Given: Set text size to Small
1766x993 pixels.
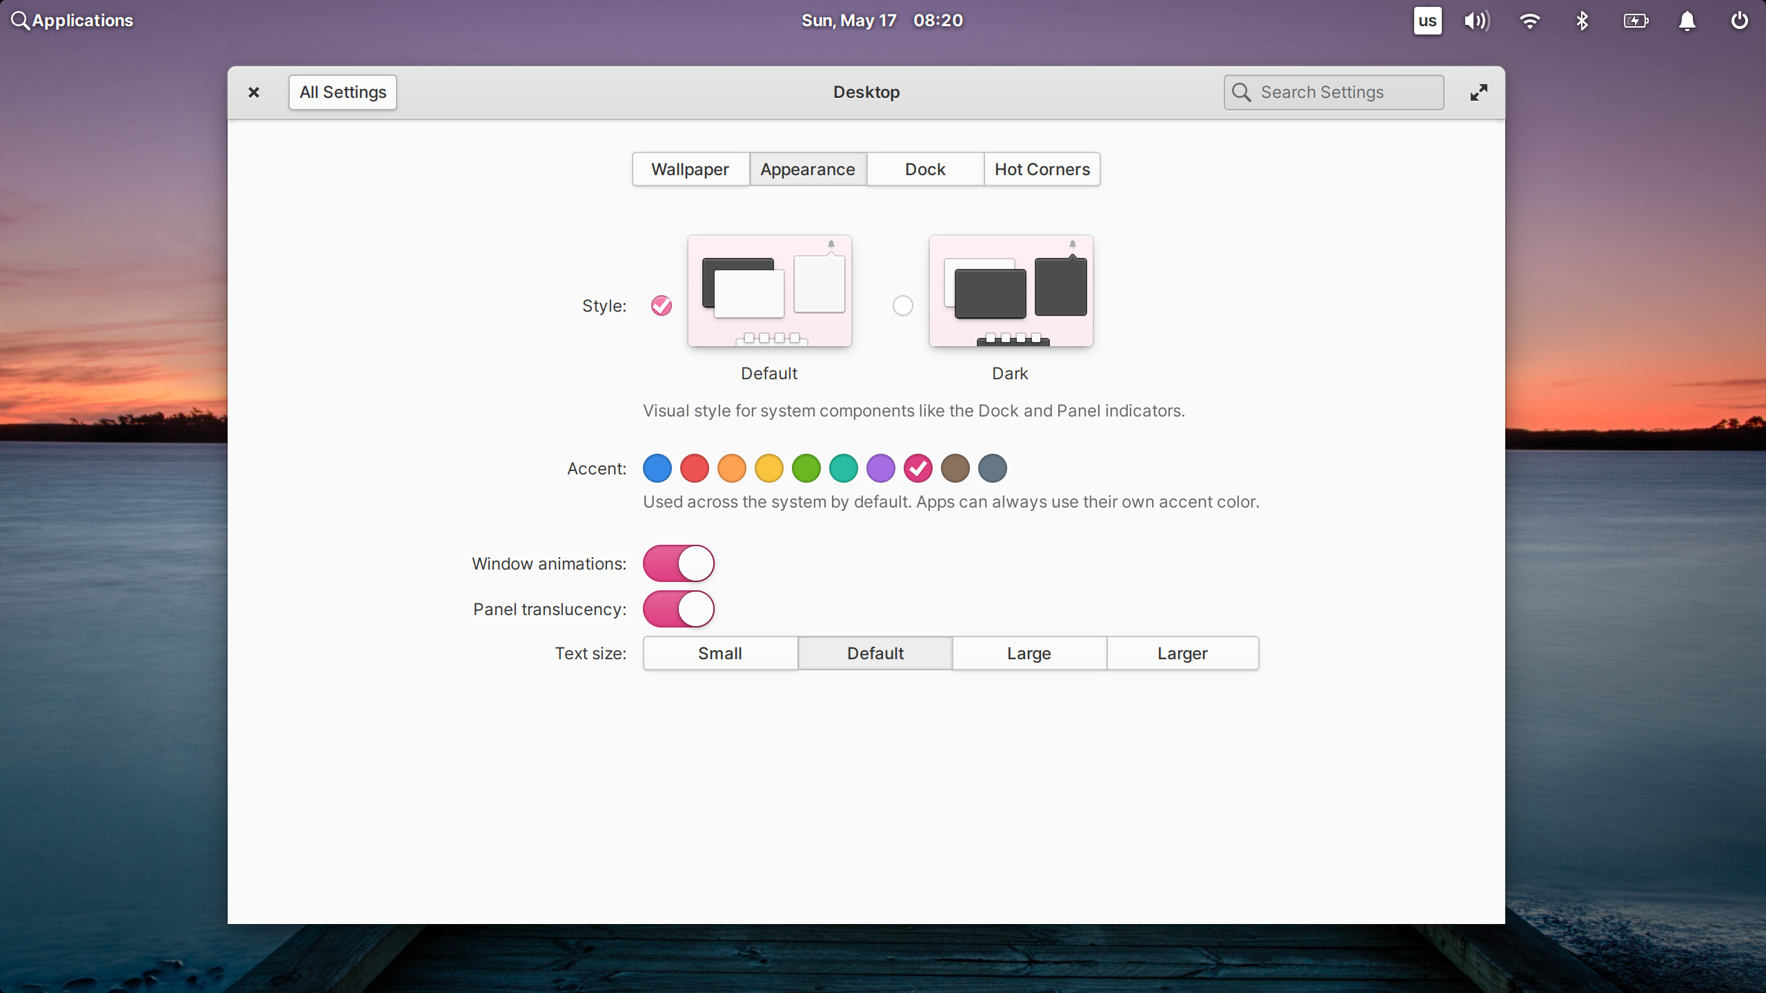Looking at the screenshot, I should (x=720, y=653).
